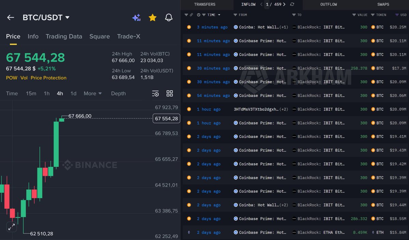
Task: Go to next inflow page arrow
Action: [x=284, y=4]
